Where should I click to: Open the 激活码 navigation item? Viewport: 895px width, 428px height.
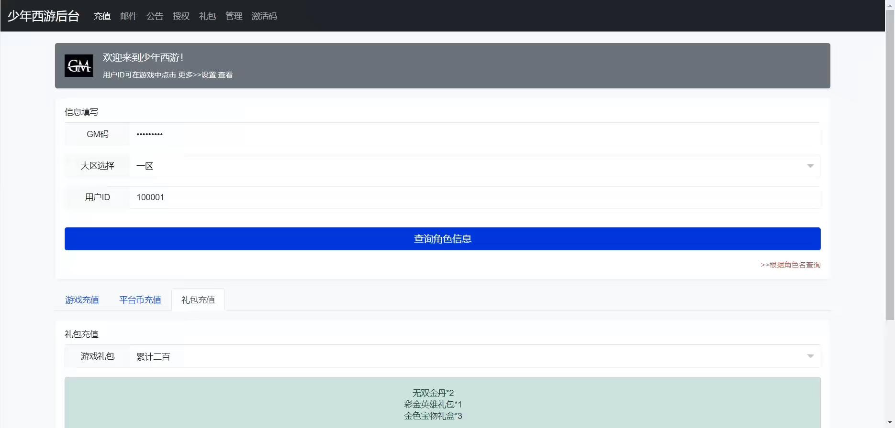click(x=264, y=16)
